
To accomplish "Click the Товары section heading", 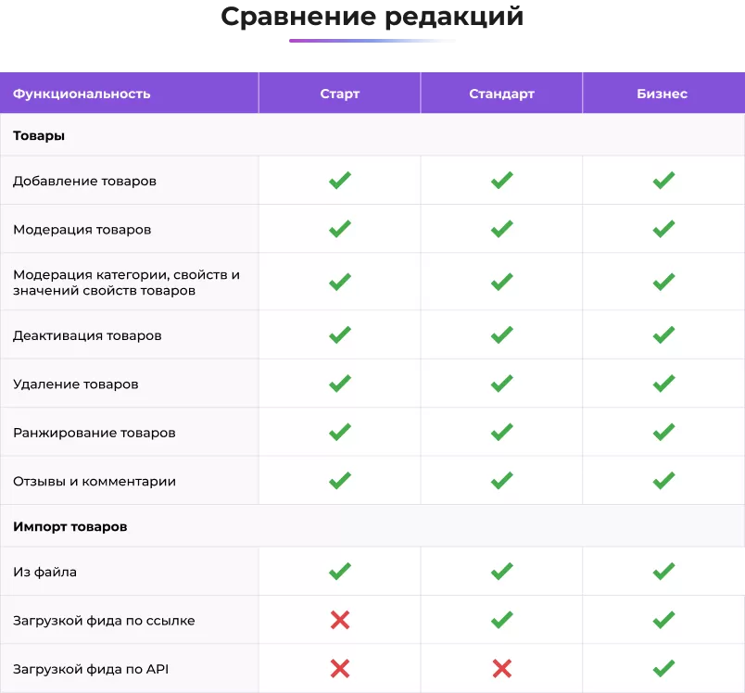I will (39, 135).
